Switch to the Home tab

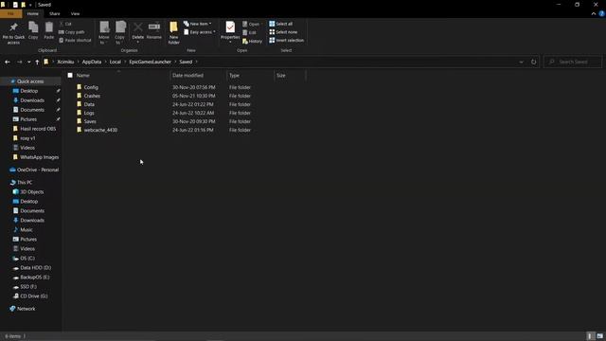33,13
